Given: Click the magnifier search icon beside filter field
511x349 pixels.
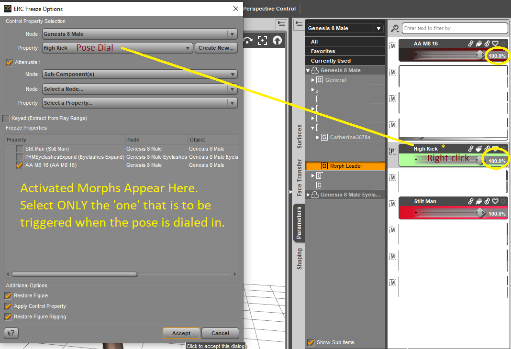Looking at the screenshot, I should [395, 29].
